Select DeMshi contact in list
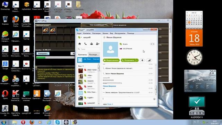 (88, 87)
